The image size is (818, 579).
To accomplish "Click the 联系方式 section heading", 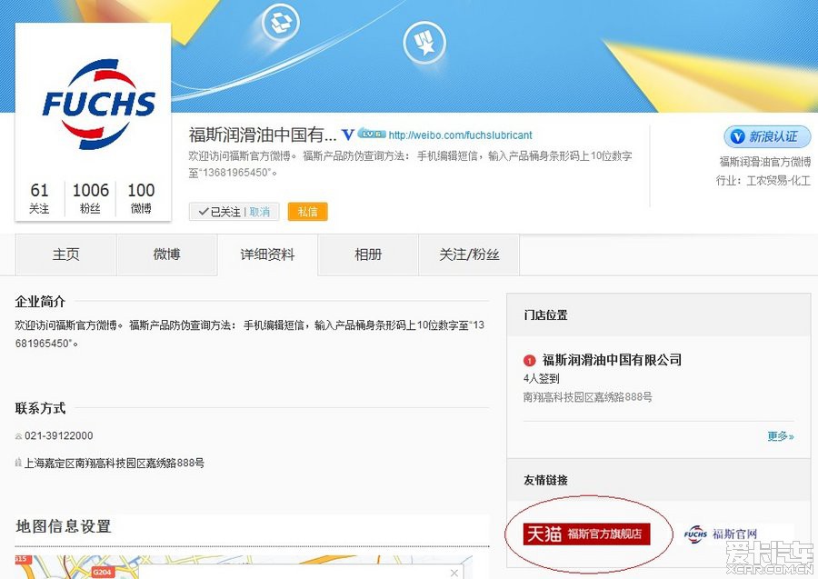I will (x=40, y=408).
